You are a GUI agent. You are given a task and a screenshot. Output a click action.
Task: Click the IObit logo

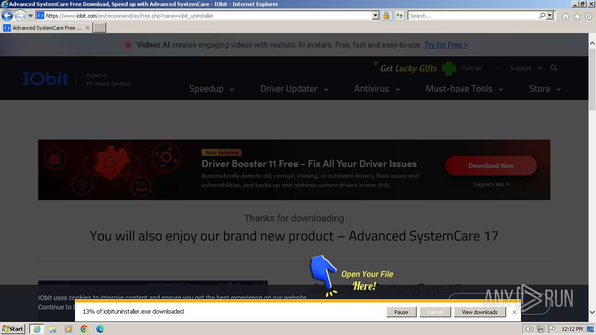pos(46,79)
